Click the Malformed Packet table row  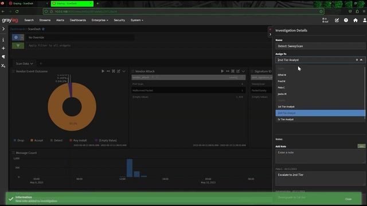189,90
